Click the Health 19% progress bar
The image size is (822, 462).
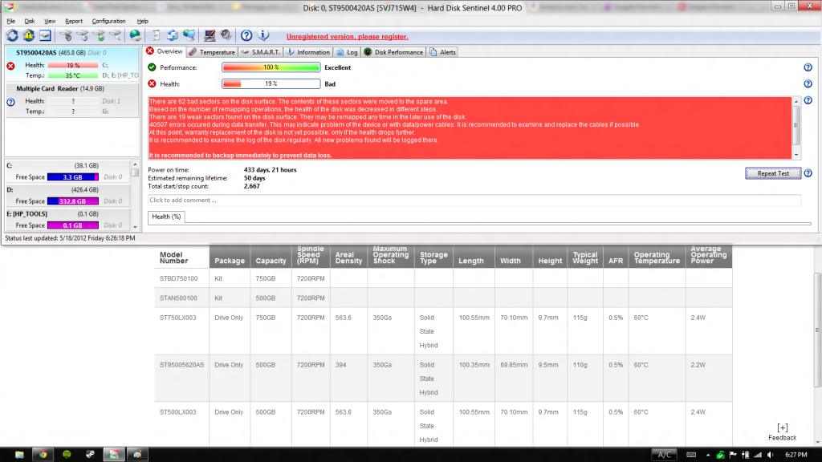pyautogui.click(x=271, y=83)
